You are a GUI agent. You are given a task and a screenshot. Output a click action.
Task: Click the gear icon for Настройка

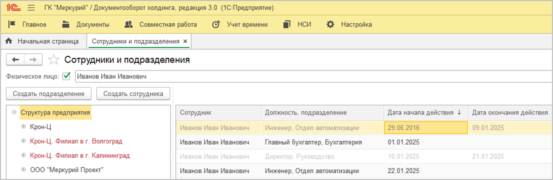coord(330,24)
